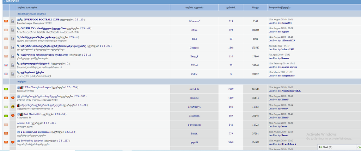Open last poster levaa profile
Viewport: 361px width, 151px height.
pyautogui.click(x=284, y=126)
